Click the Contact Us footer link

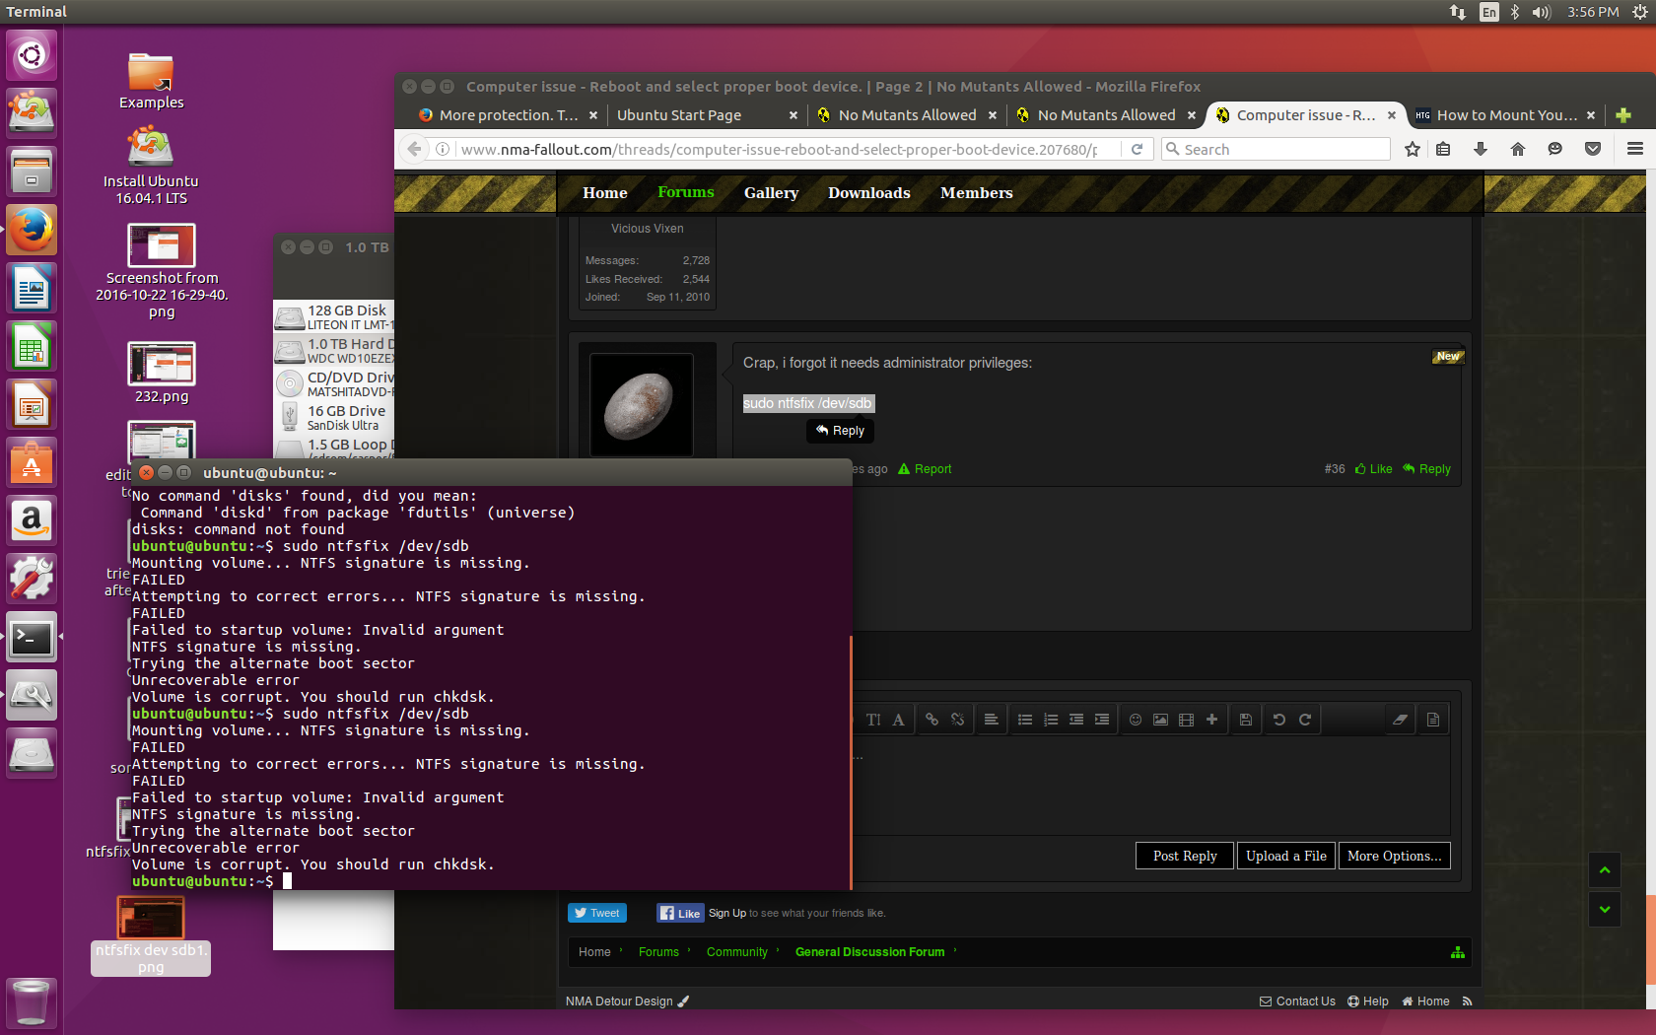(x=1297, y=1001)
